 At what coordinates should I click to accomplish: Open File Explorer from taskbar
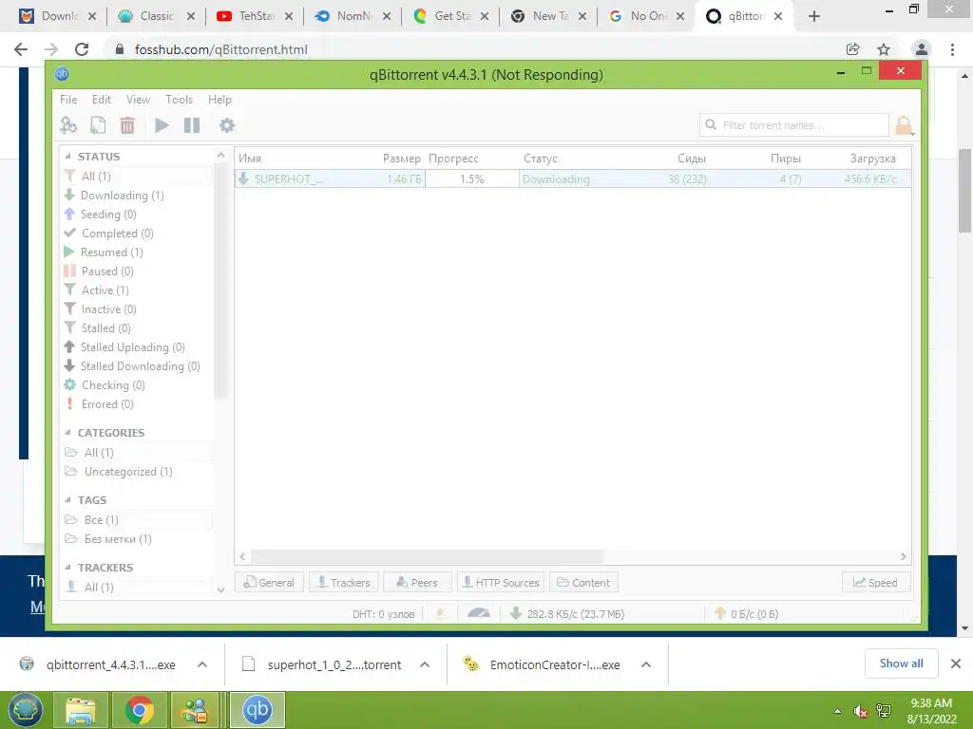tap(81, 710)
